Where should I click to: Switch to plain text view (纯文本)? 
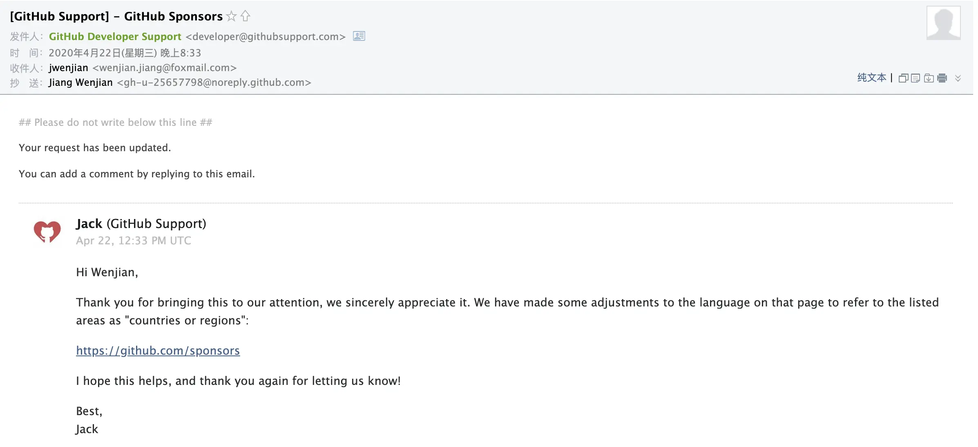[x=871, y=78]
